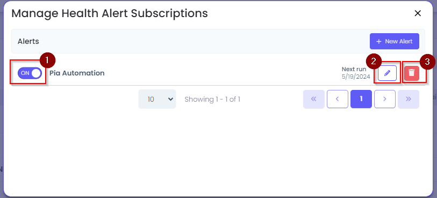The image size is (437, 198).
Task: Create a subscription with New Alert button
Action: [395, 41]
